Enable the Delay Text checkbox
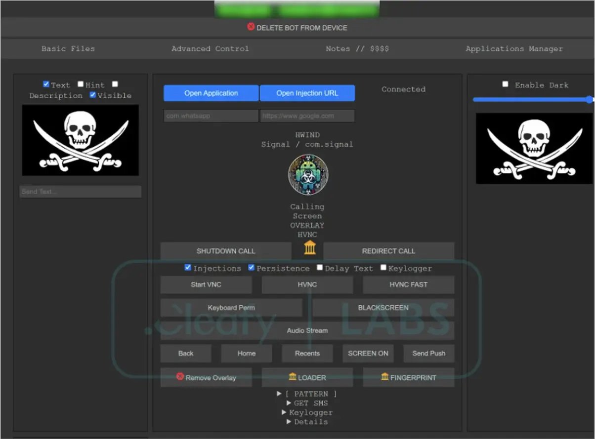This screenshot has width=595, height=439. pyautogui.click(x=320, y=268)
